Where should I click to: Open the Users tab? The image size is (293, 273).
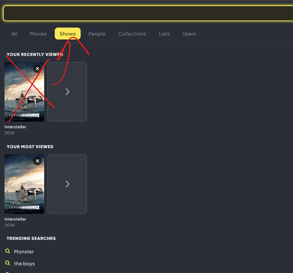[x=189, y=34]
